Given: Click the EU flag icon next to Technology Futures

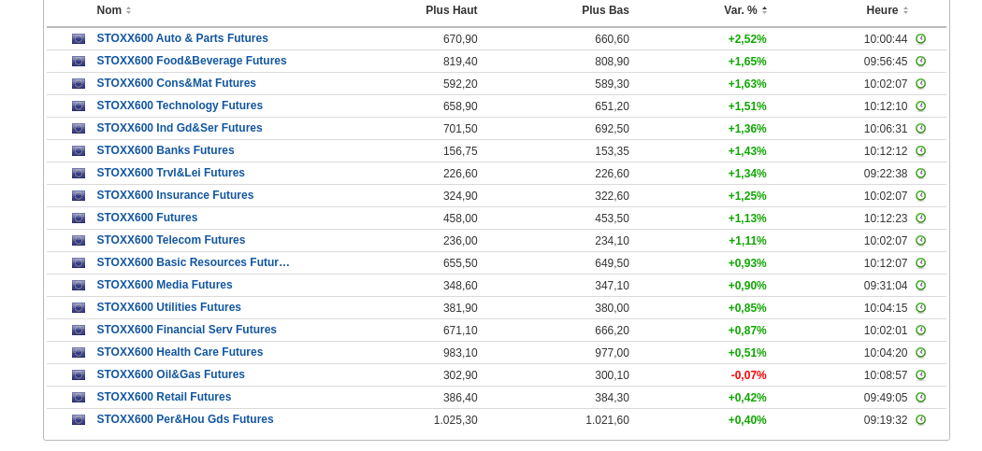Looking at the screenshot, I should pyautogui.click(x=79, y=106).
